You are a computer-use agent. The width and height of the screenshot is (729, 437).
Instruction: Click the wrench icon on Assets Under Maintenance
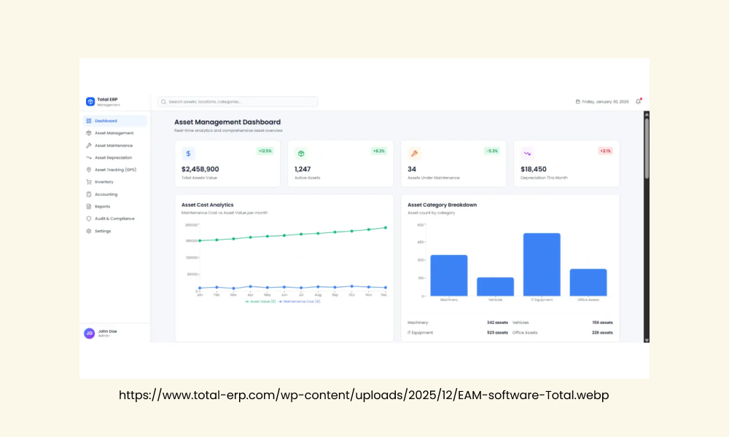click(x=414, y=153)
